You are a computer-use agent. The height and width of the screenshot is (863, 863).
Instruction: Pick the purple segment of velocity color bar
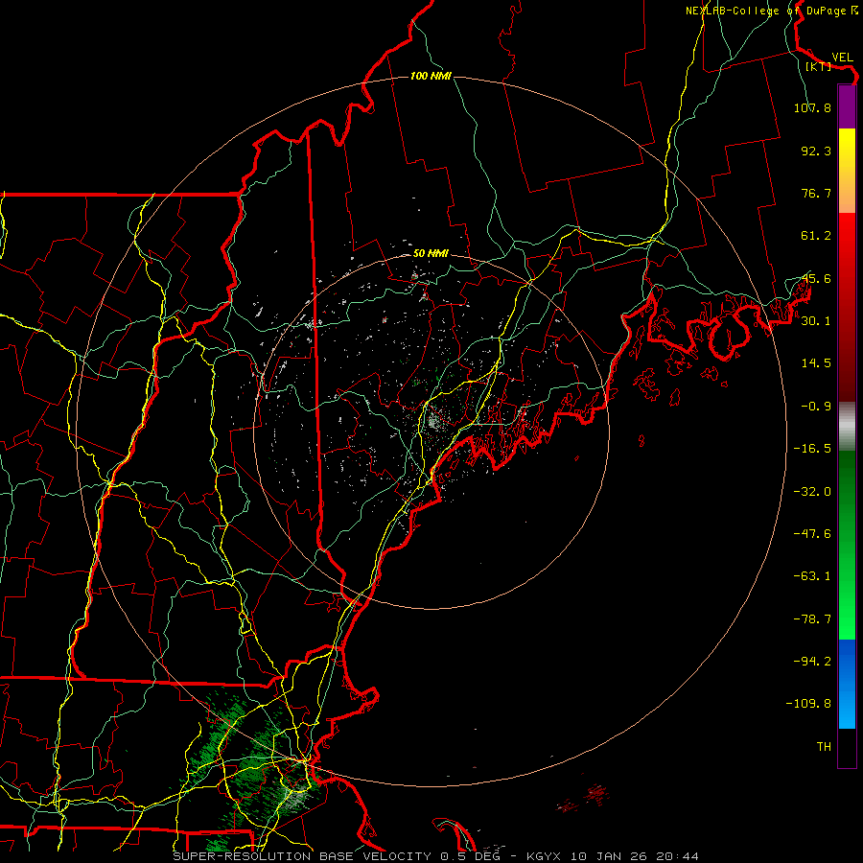847,106
